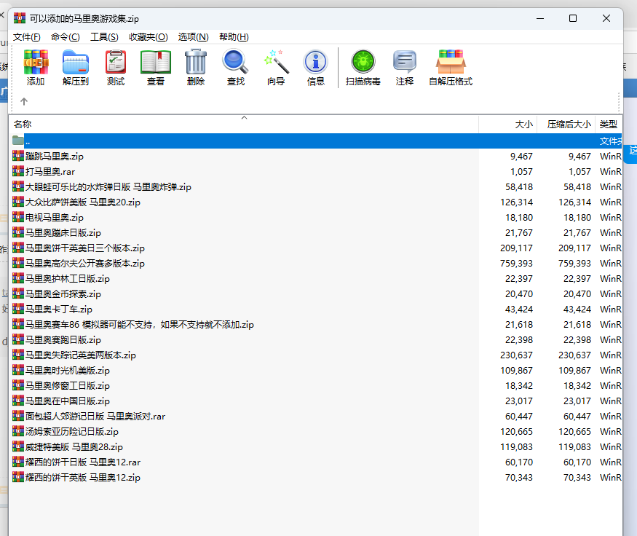Maximize the WinRAR window
Image resolution: width=637 pixels, height=536 pixels.
click(x=573, y=18)
